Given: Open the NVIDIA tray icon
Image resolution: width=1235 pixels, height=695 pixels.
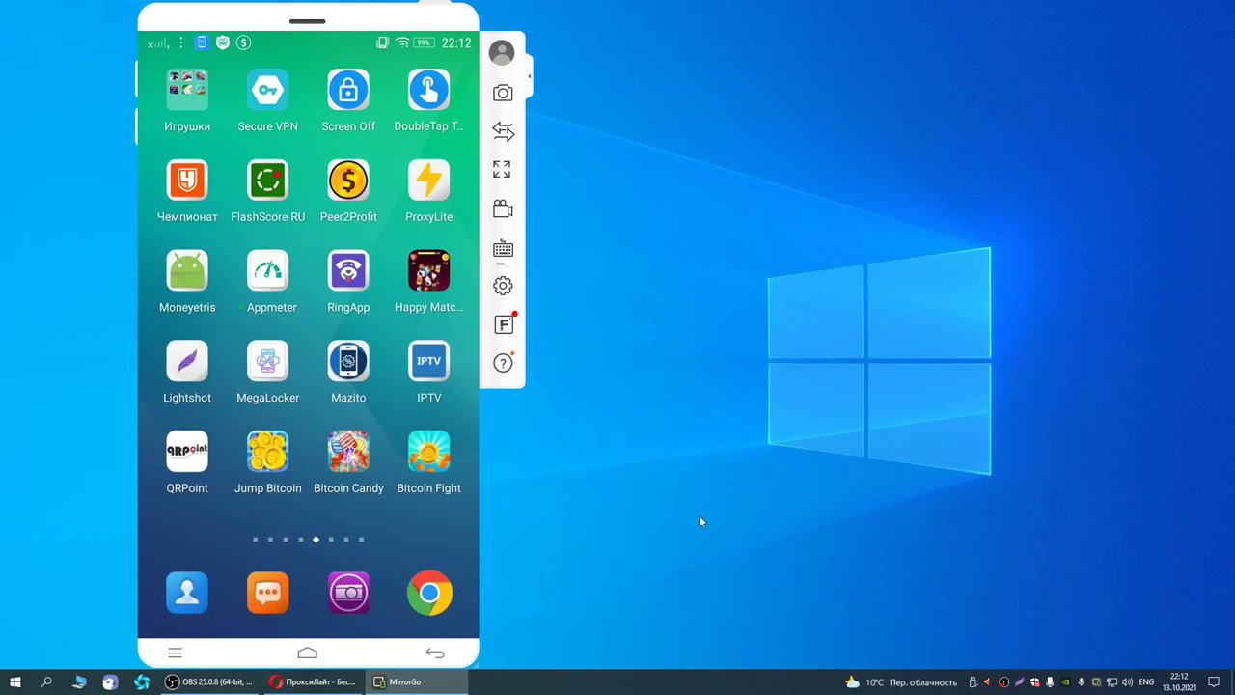Looking at the screenshot, I should pyautogui.click(x=1065, y=682).
